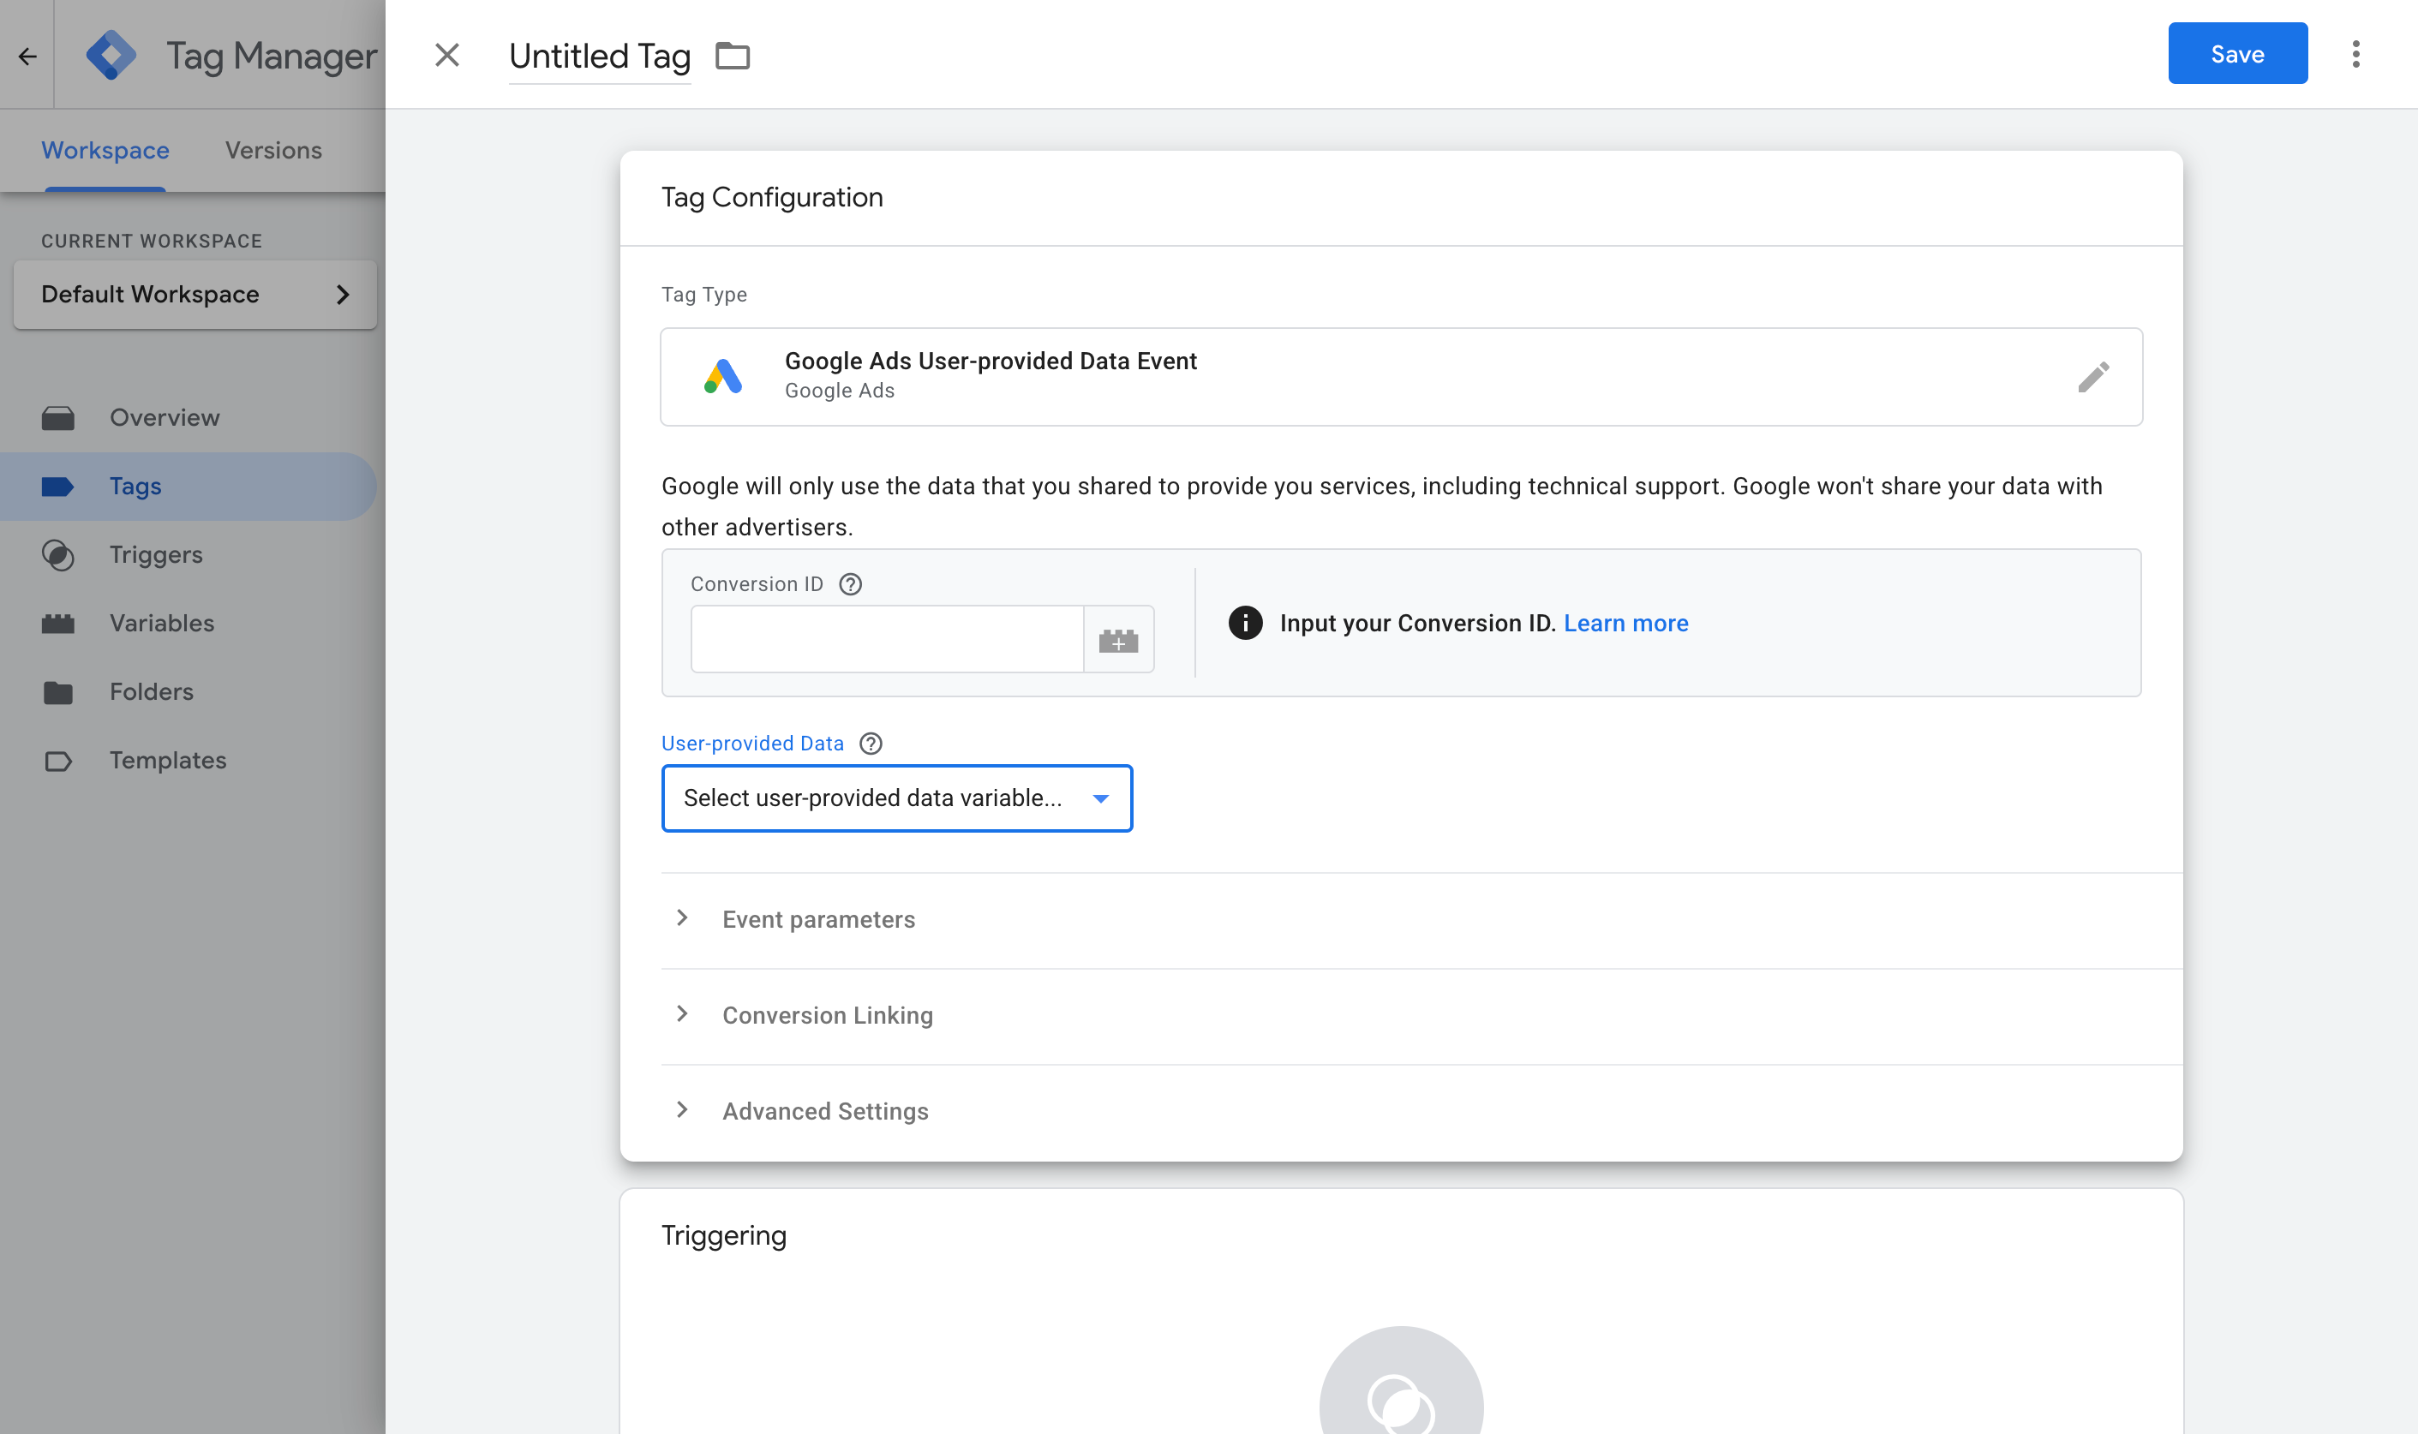The height and width of the screenshot is (1434, 2418).
Task: Click the CURRENT WORKSPACE label
Action: point(152,241)
